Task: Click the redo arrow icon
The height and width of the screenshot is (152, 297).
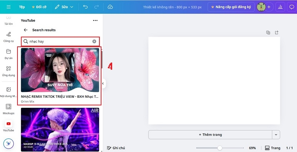Action: (97, 7)
